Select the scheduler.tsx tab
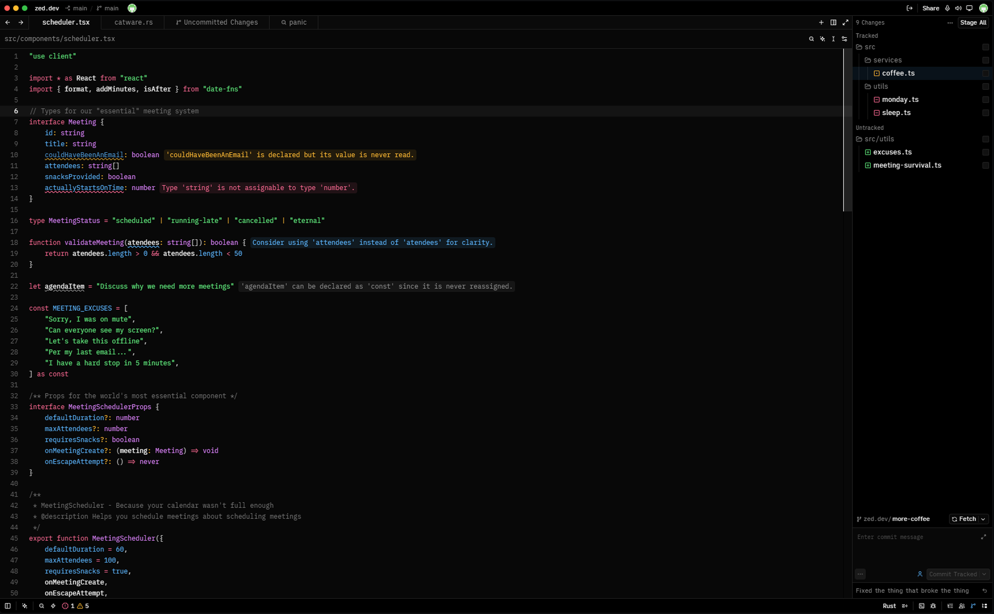 (x=66, y=22)
